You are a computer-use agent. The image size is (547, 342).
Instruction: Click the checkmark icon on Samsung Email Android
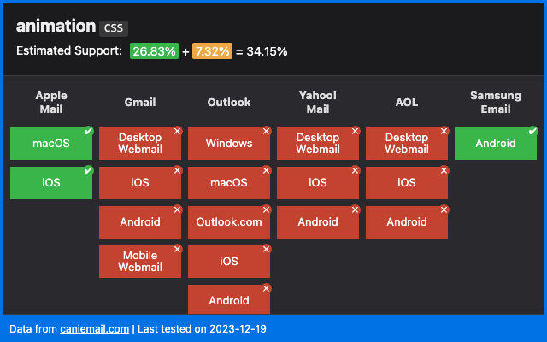pos(532,131)
